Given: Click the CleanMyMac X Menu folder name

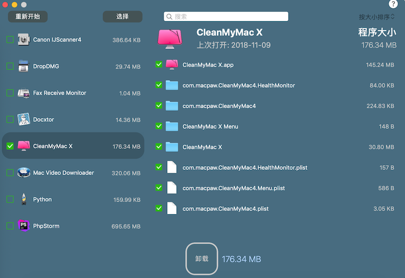Looking at the screenshot, I should [x=210, y=127].
